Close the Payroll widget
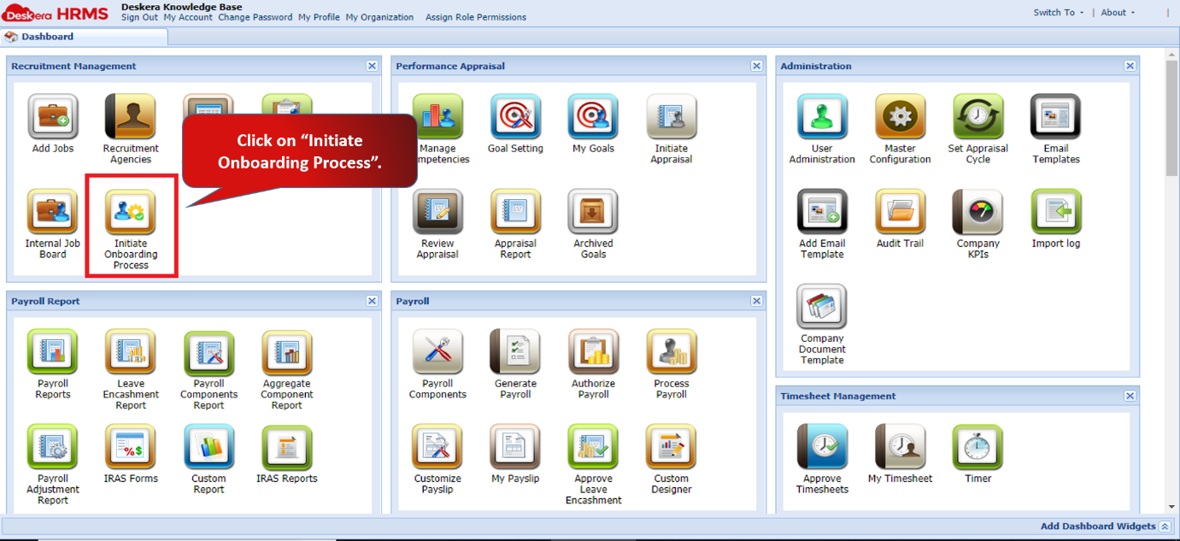The height and width of the screenshot is (541, 1180). (x=756, y=301)
